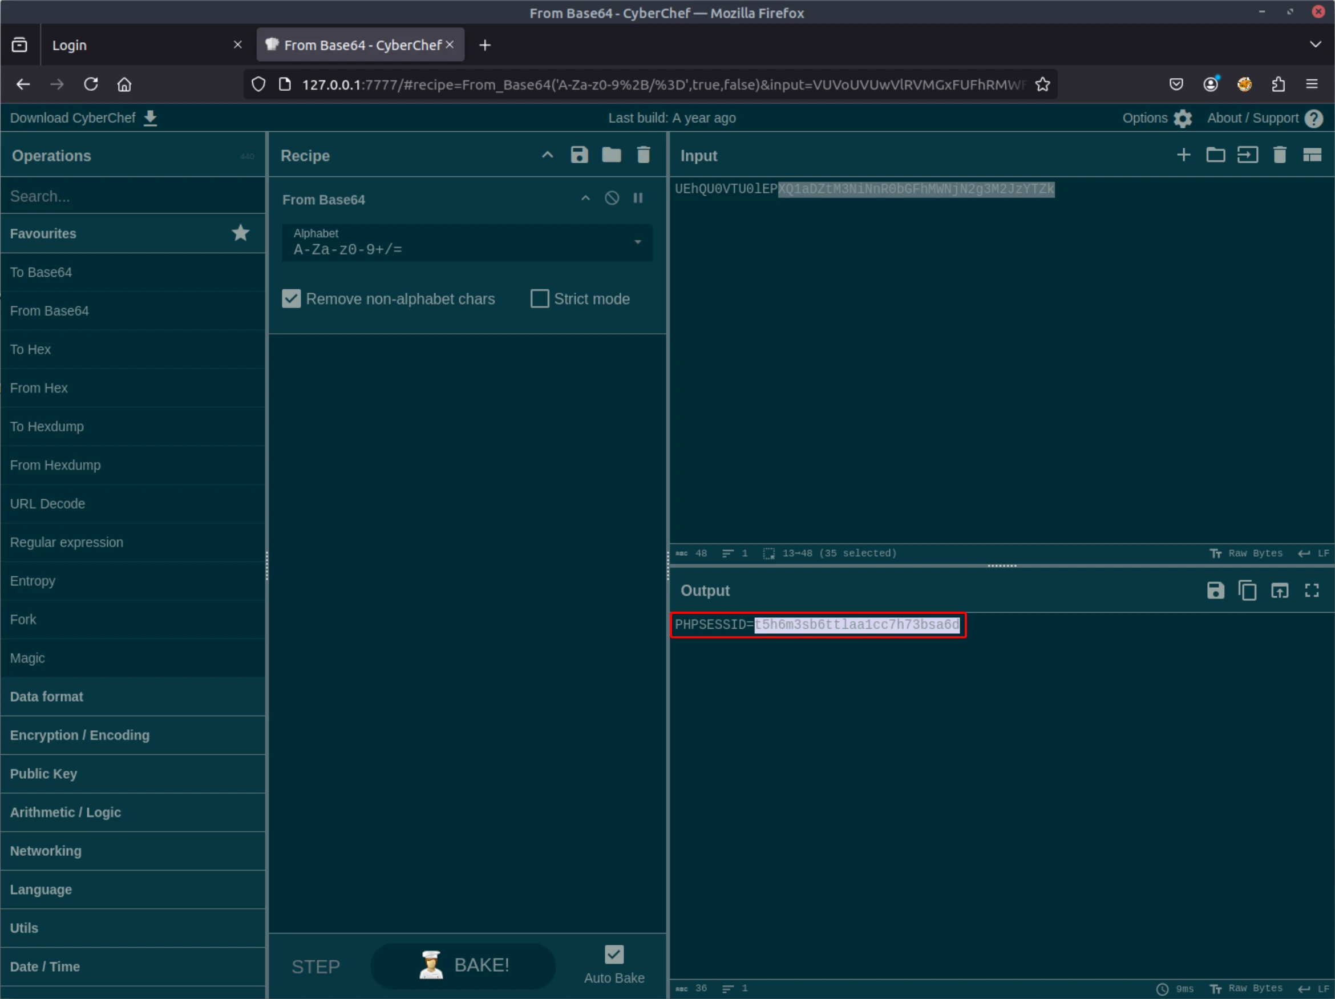
Task: Copy raw output to the clipboard
Action: point(1247,590)
